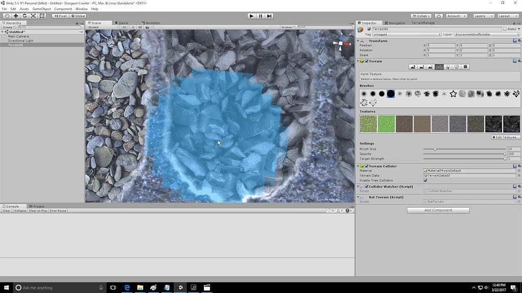Open the GameObject menu

(x=41, y=9)
